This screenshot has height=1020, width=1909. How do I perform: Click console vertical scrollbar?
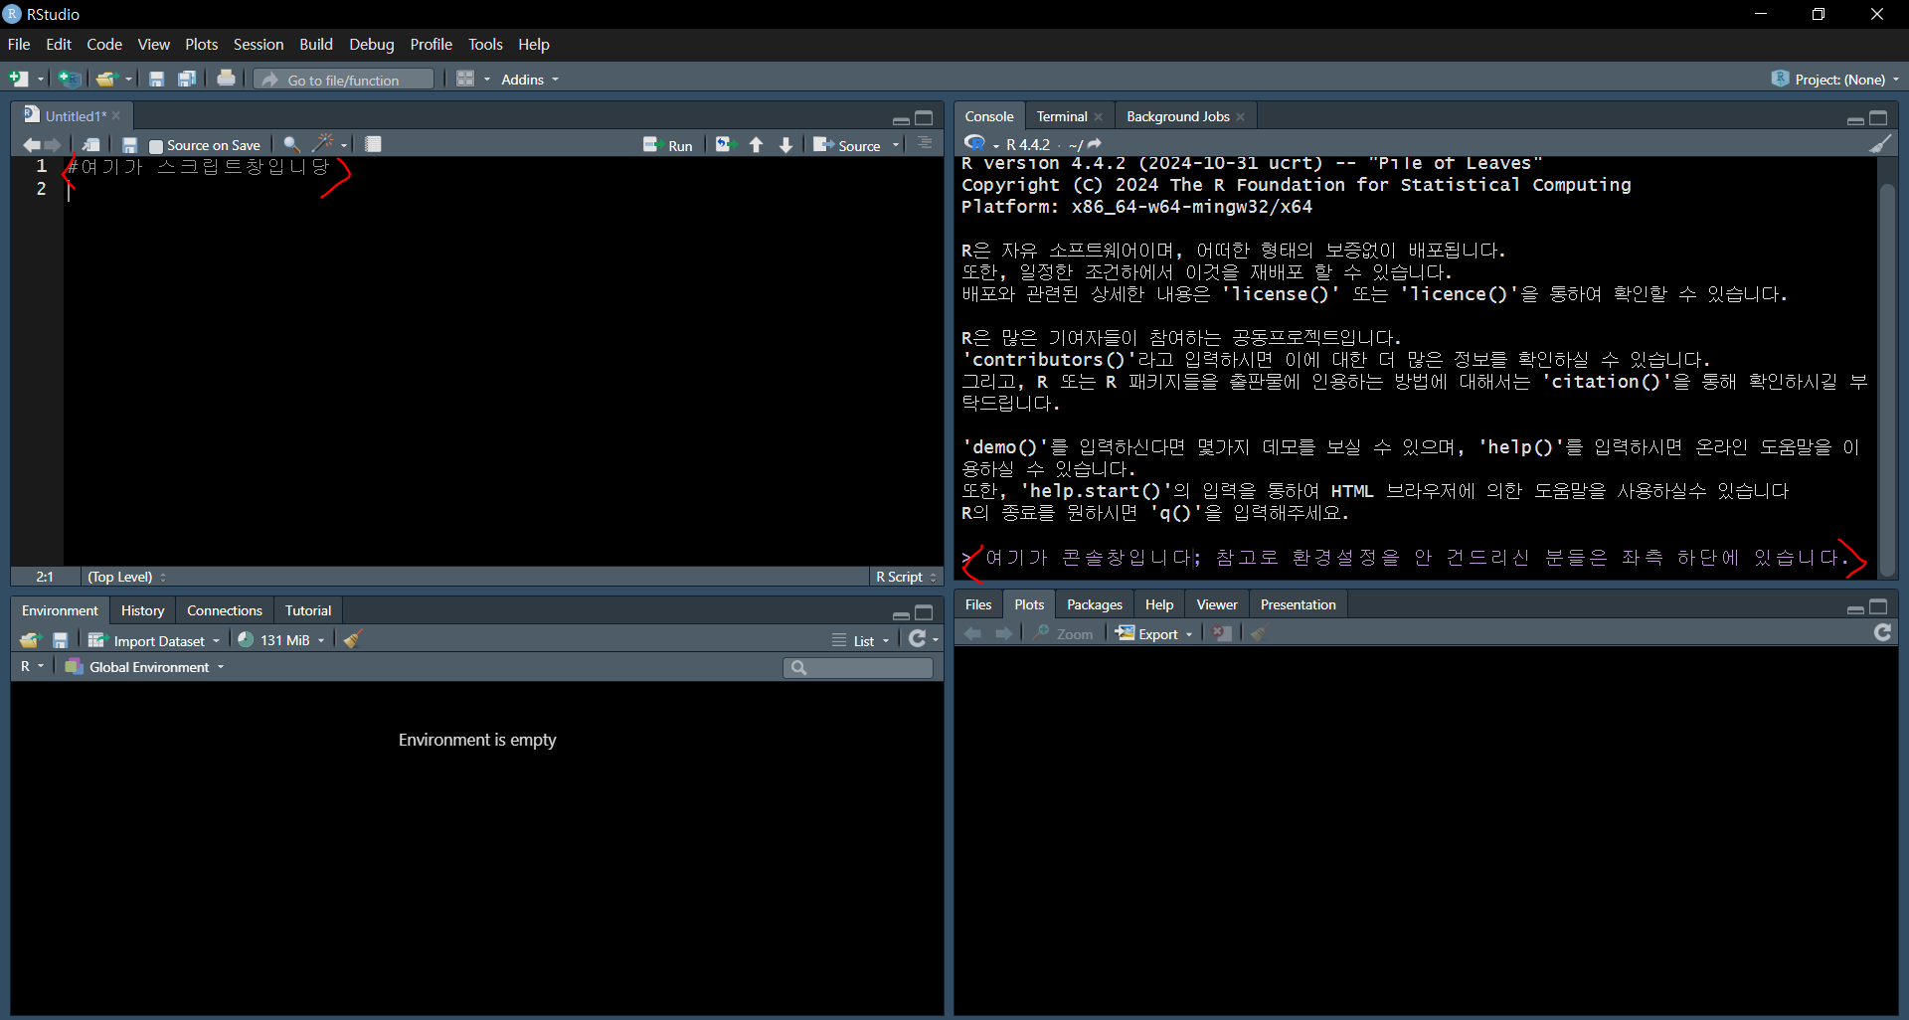pyautogui.click(x=1886, y=378)
